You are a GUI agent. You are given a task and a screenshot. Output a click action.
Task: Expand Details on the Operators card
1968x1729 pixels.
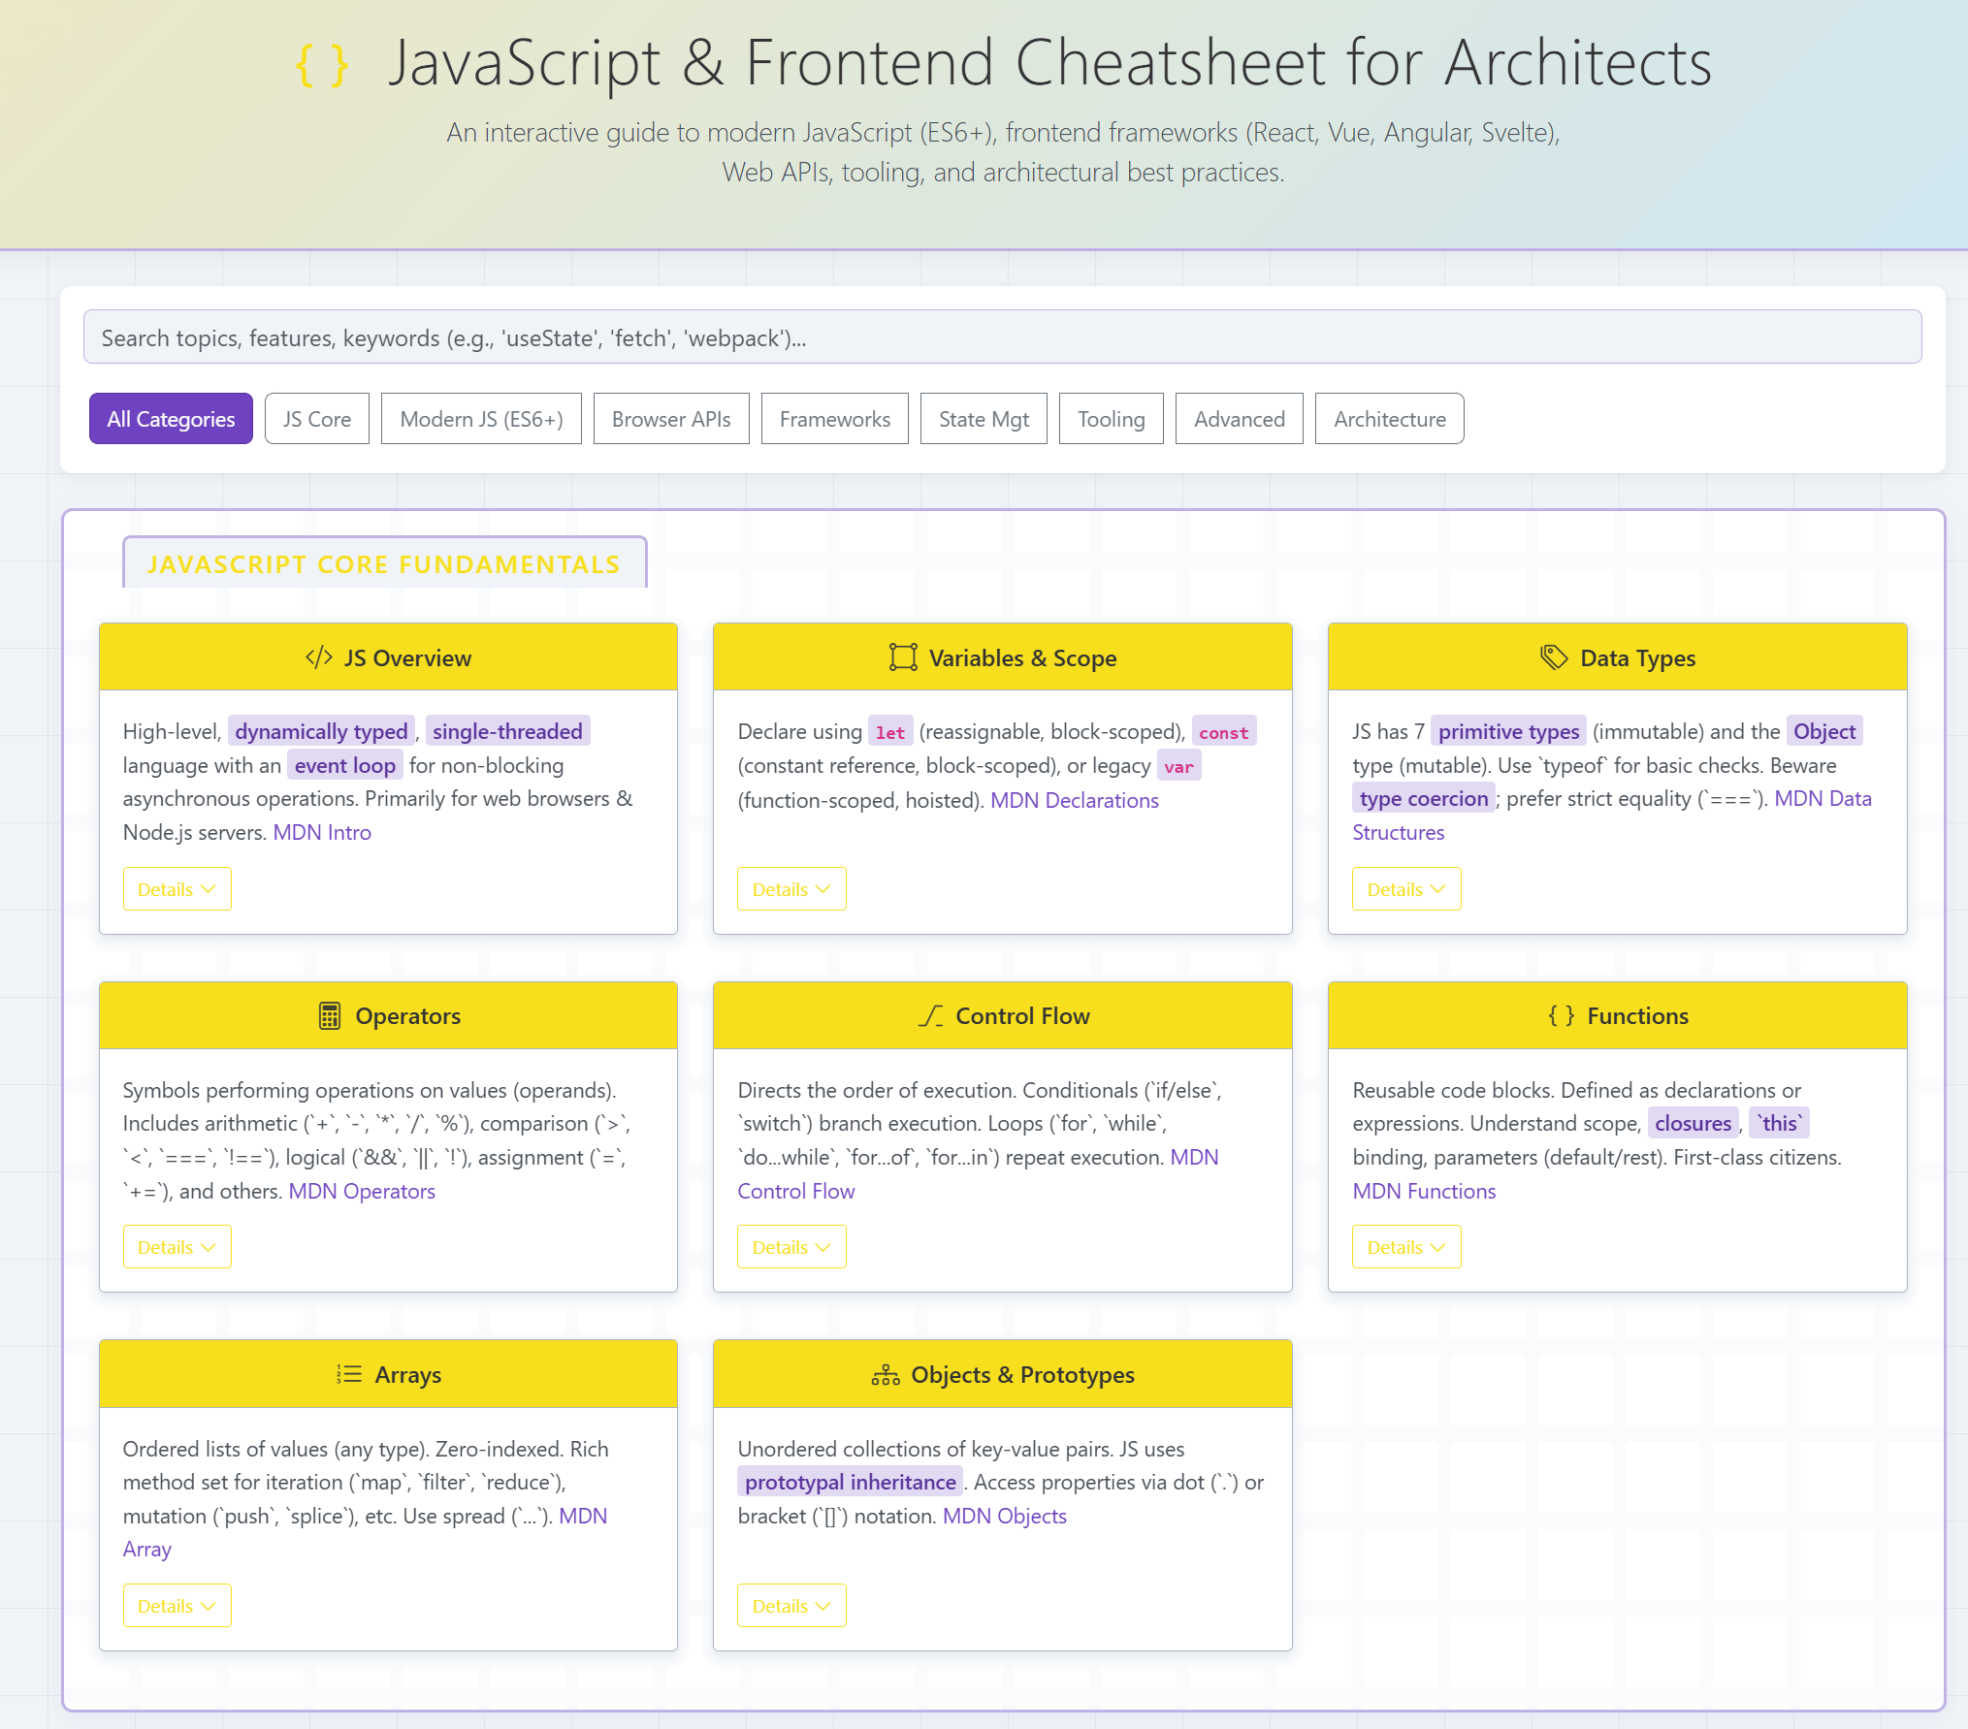coord(177,1247)
